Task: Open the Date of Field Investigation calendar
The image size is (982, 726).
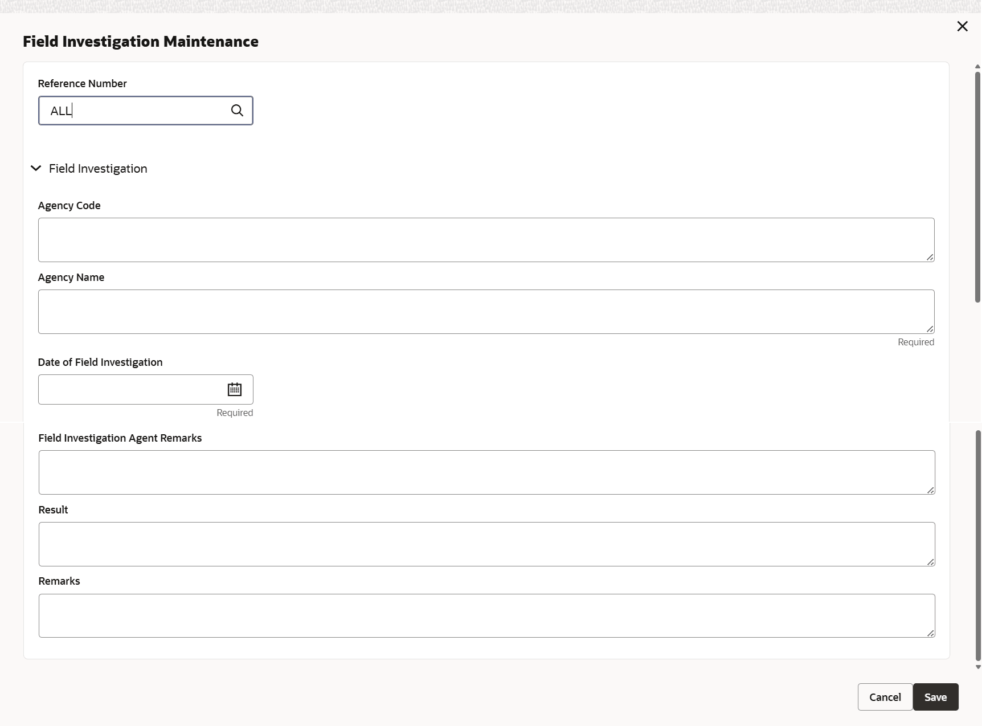Action: [235, 390]
